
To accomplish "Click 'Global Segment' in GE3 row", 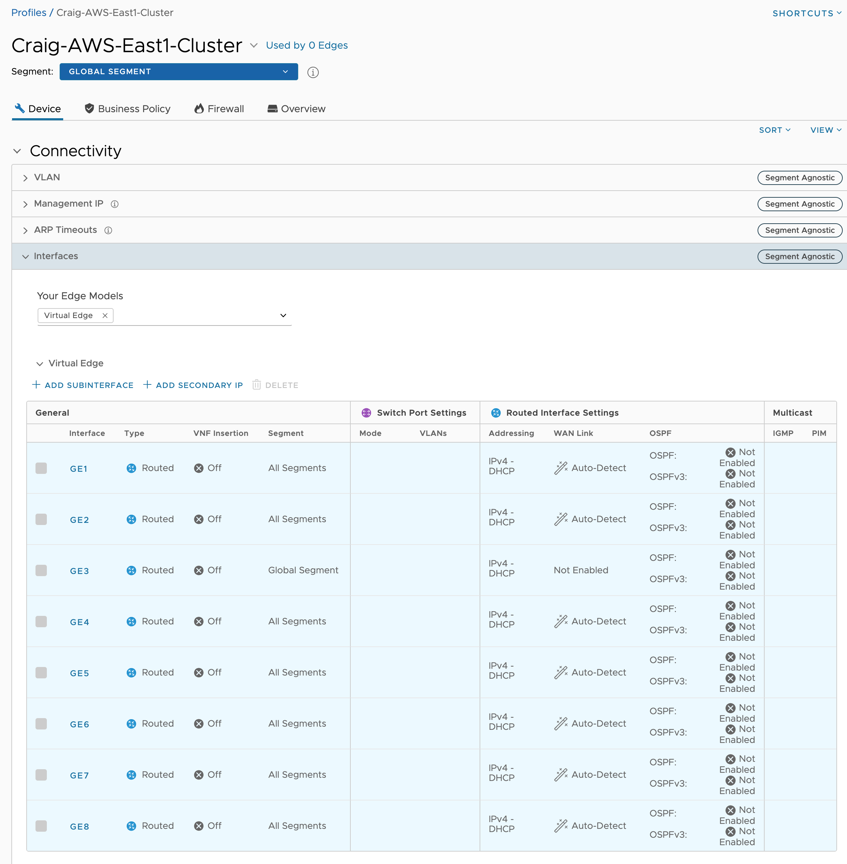I will click(x=303, y=570).
